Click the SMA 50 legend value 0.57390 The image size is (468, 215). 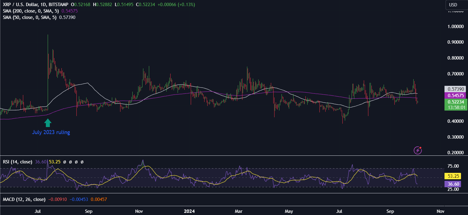(x=67, y=17)
